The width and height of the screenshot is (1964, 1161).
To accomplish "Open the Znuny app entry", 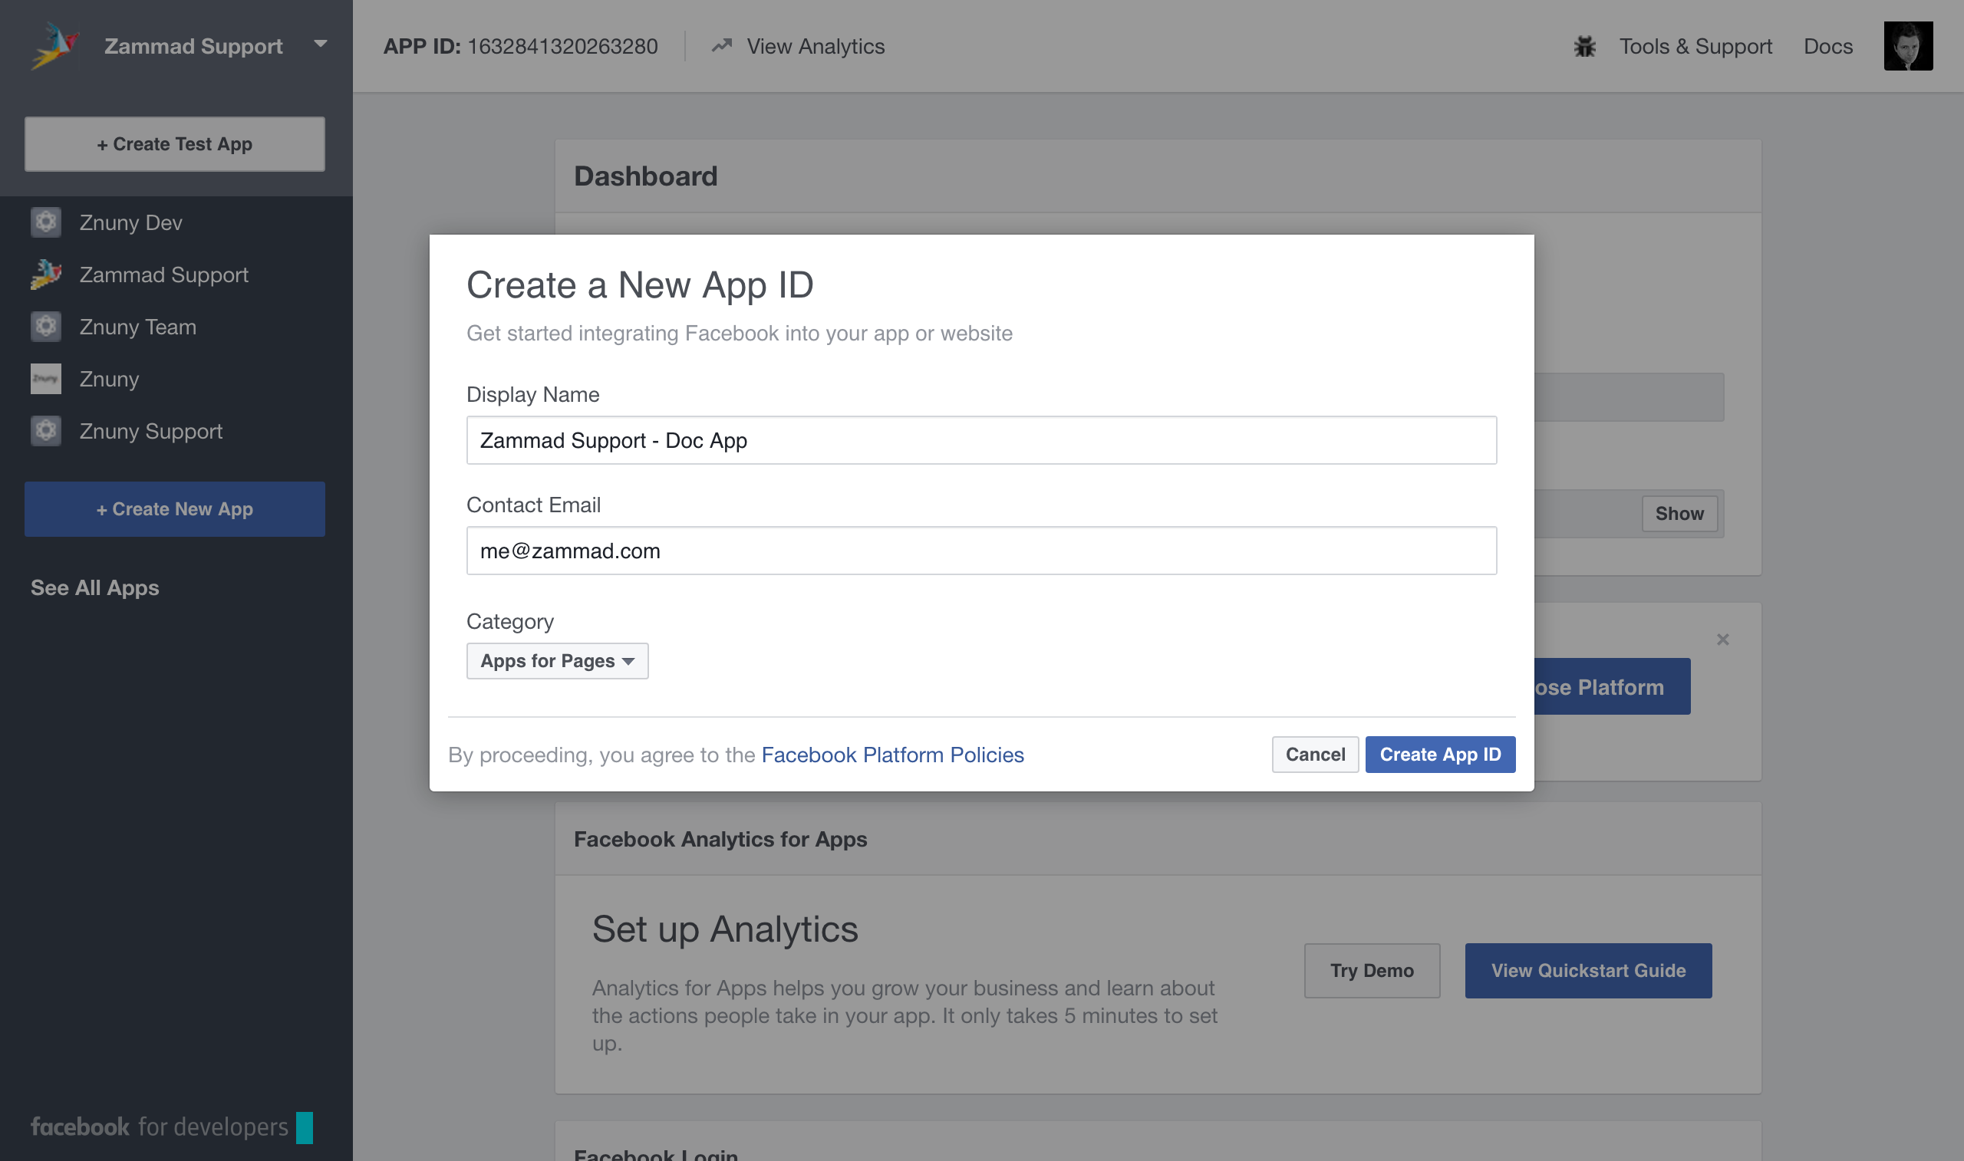I will 109,379.
